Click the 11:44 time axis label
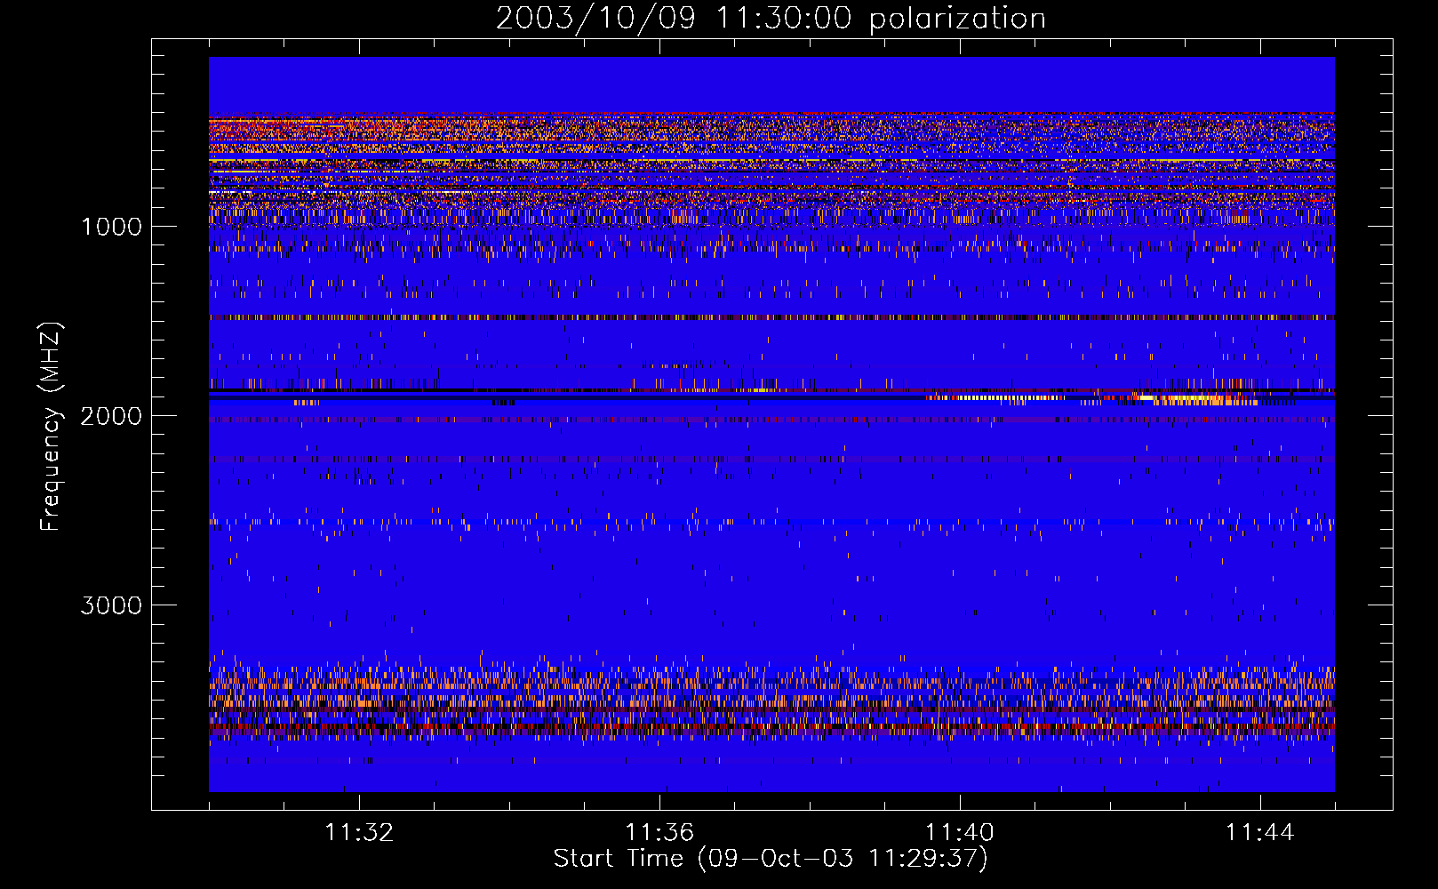Image resolution: width=1438 pixels, height=889 pixels. pyautogui.click(x=1260, y=833)
